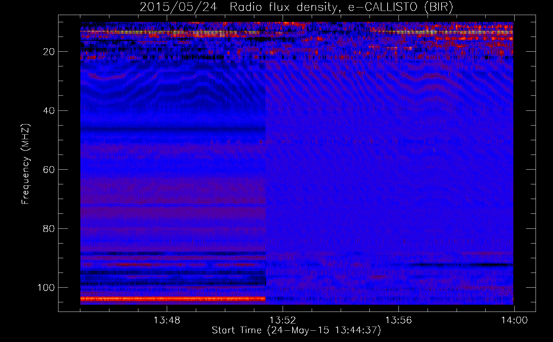Screen dimensions: 553x342
Task: Click the "20" frequency tick label
Action: (49, 52)
